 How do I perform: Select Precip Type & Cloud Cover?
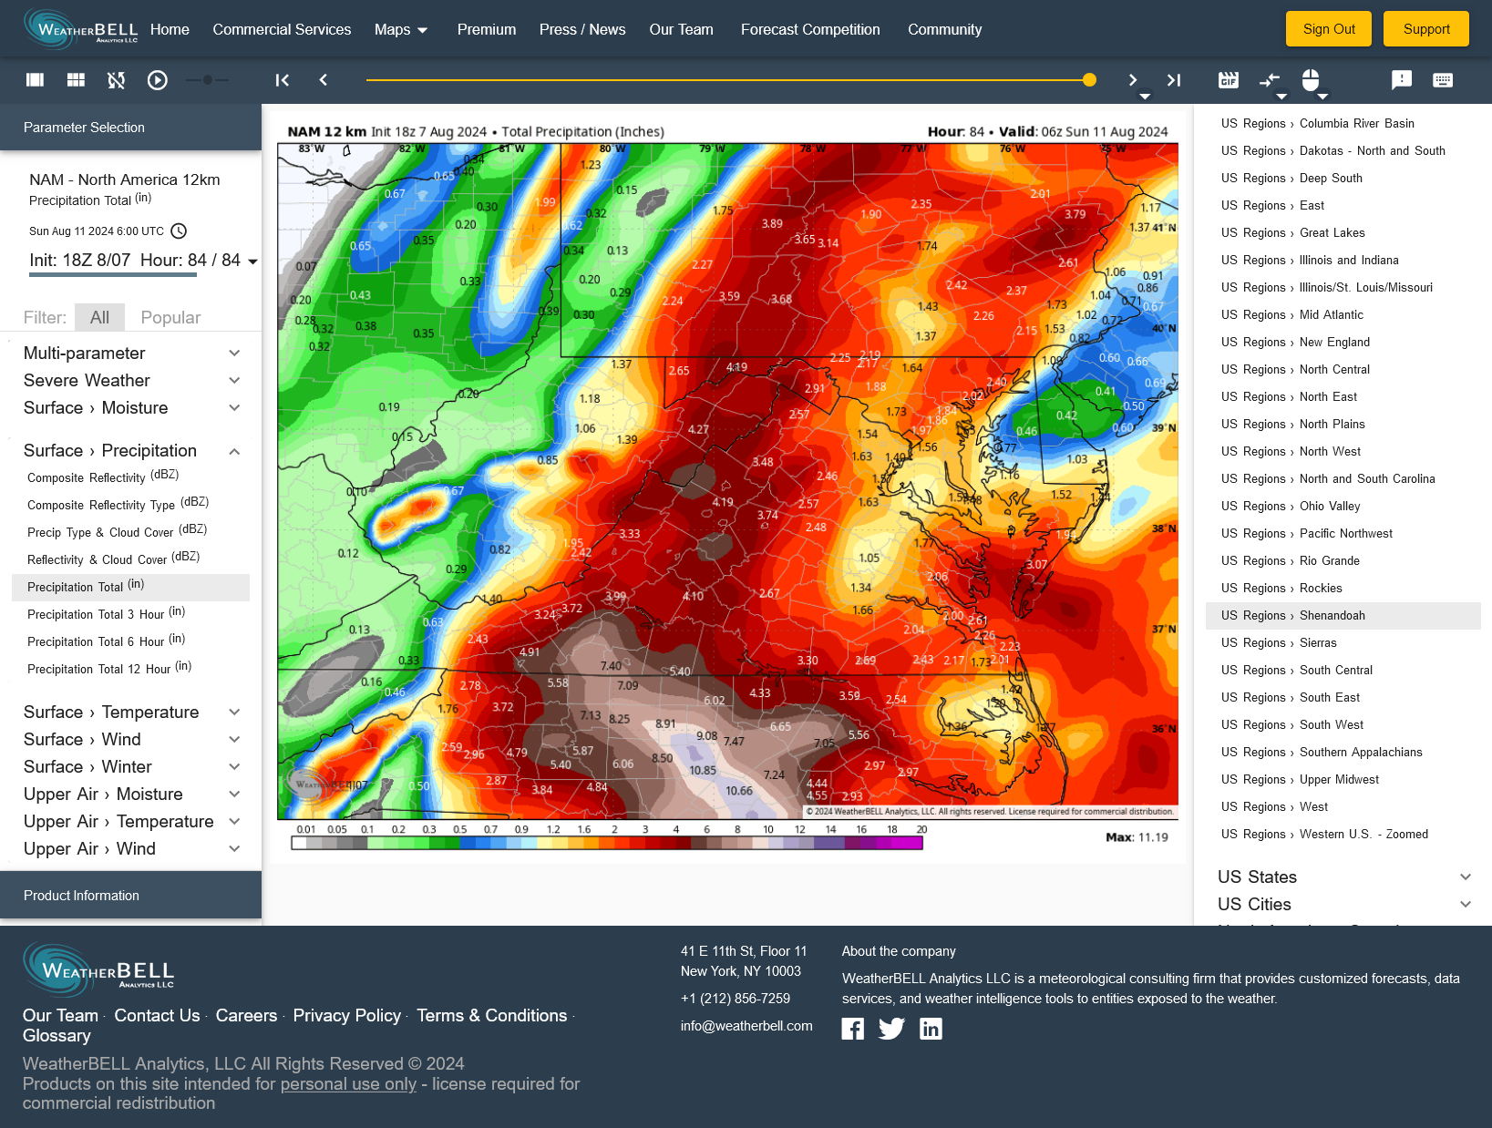point(117,531)
